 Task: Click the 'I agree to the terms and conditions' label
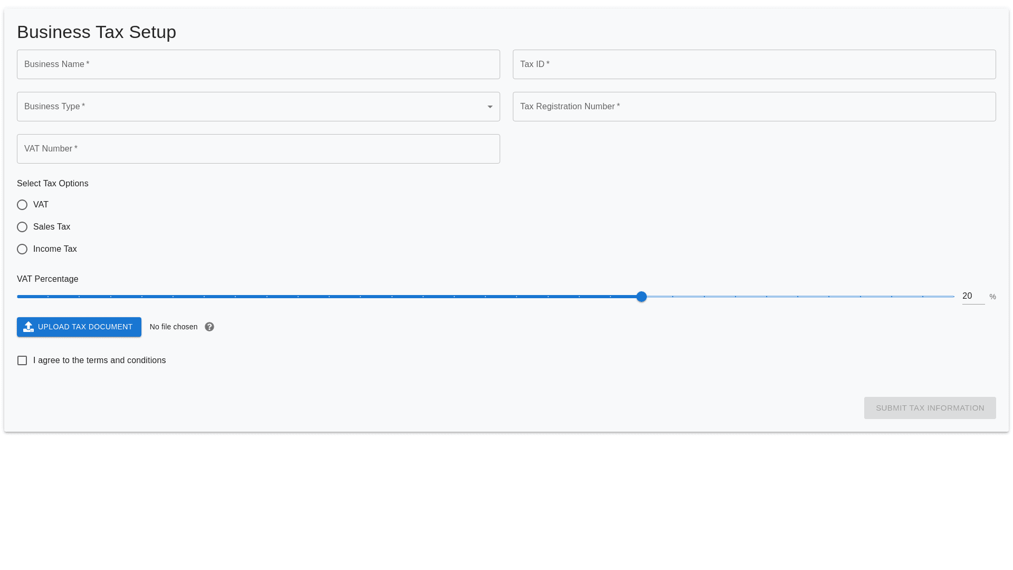(100, 360)
